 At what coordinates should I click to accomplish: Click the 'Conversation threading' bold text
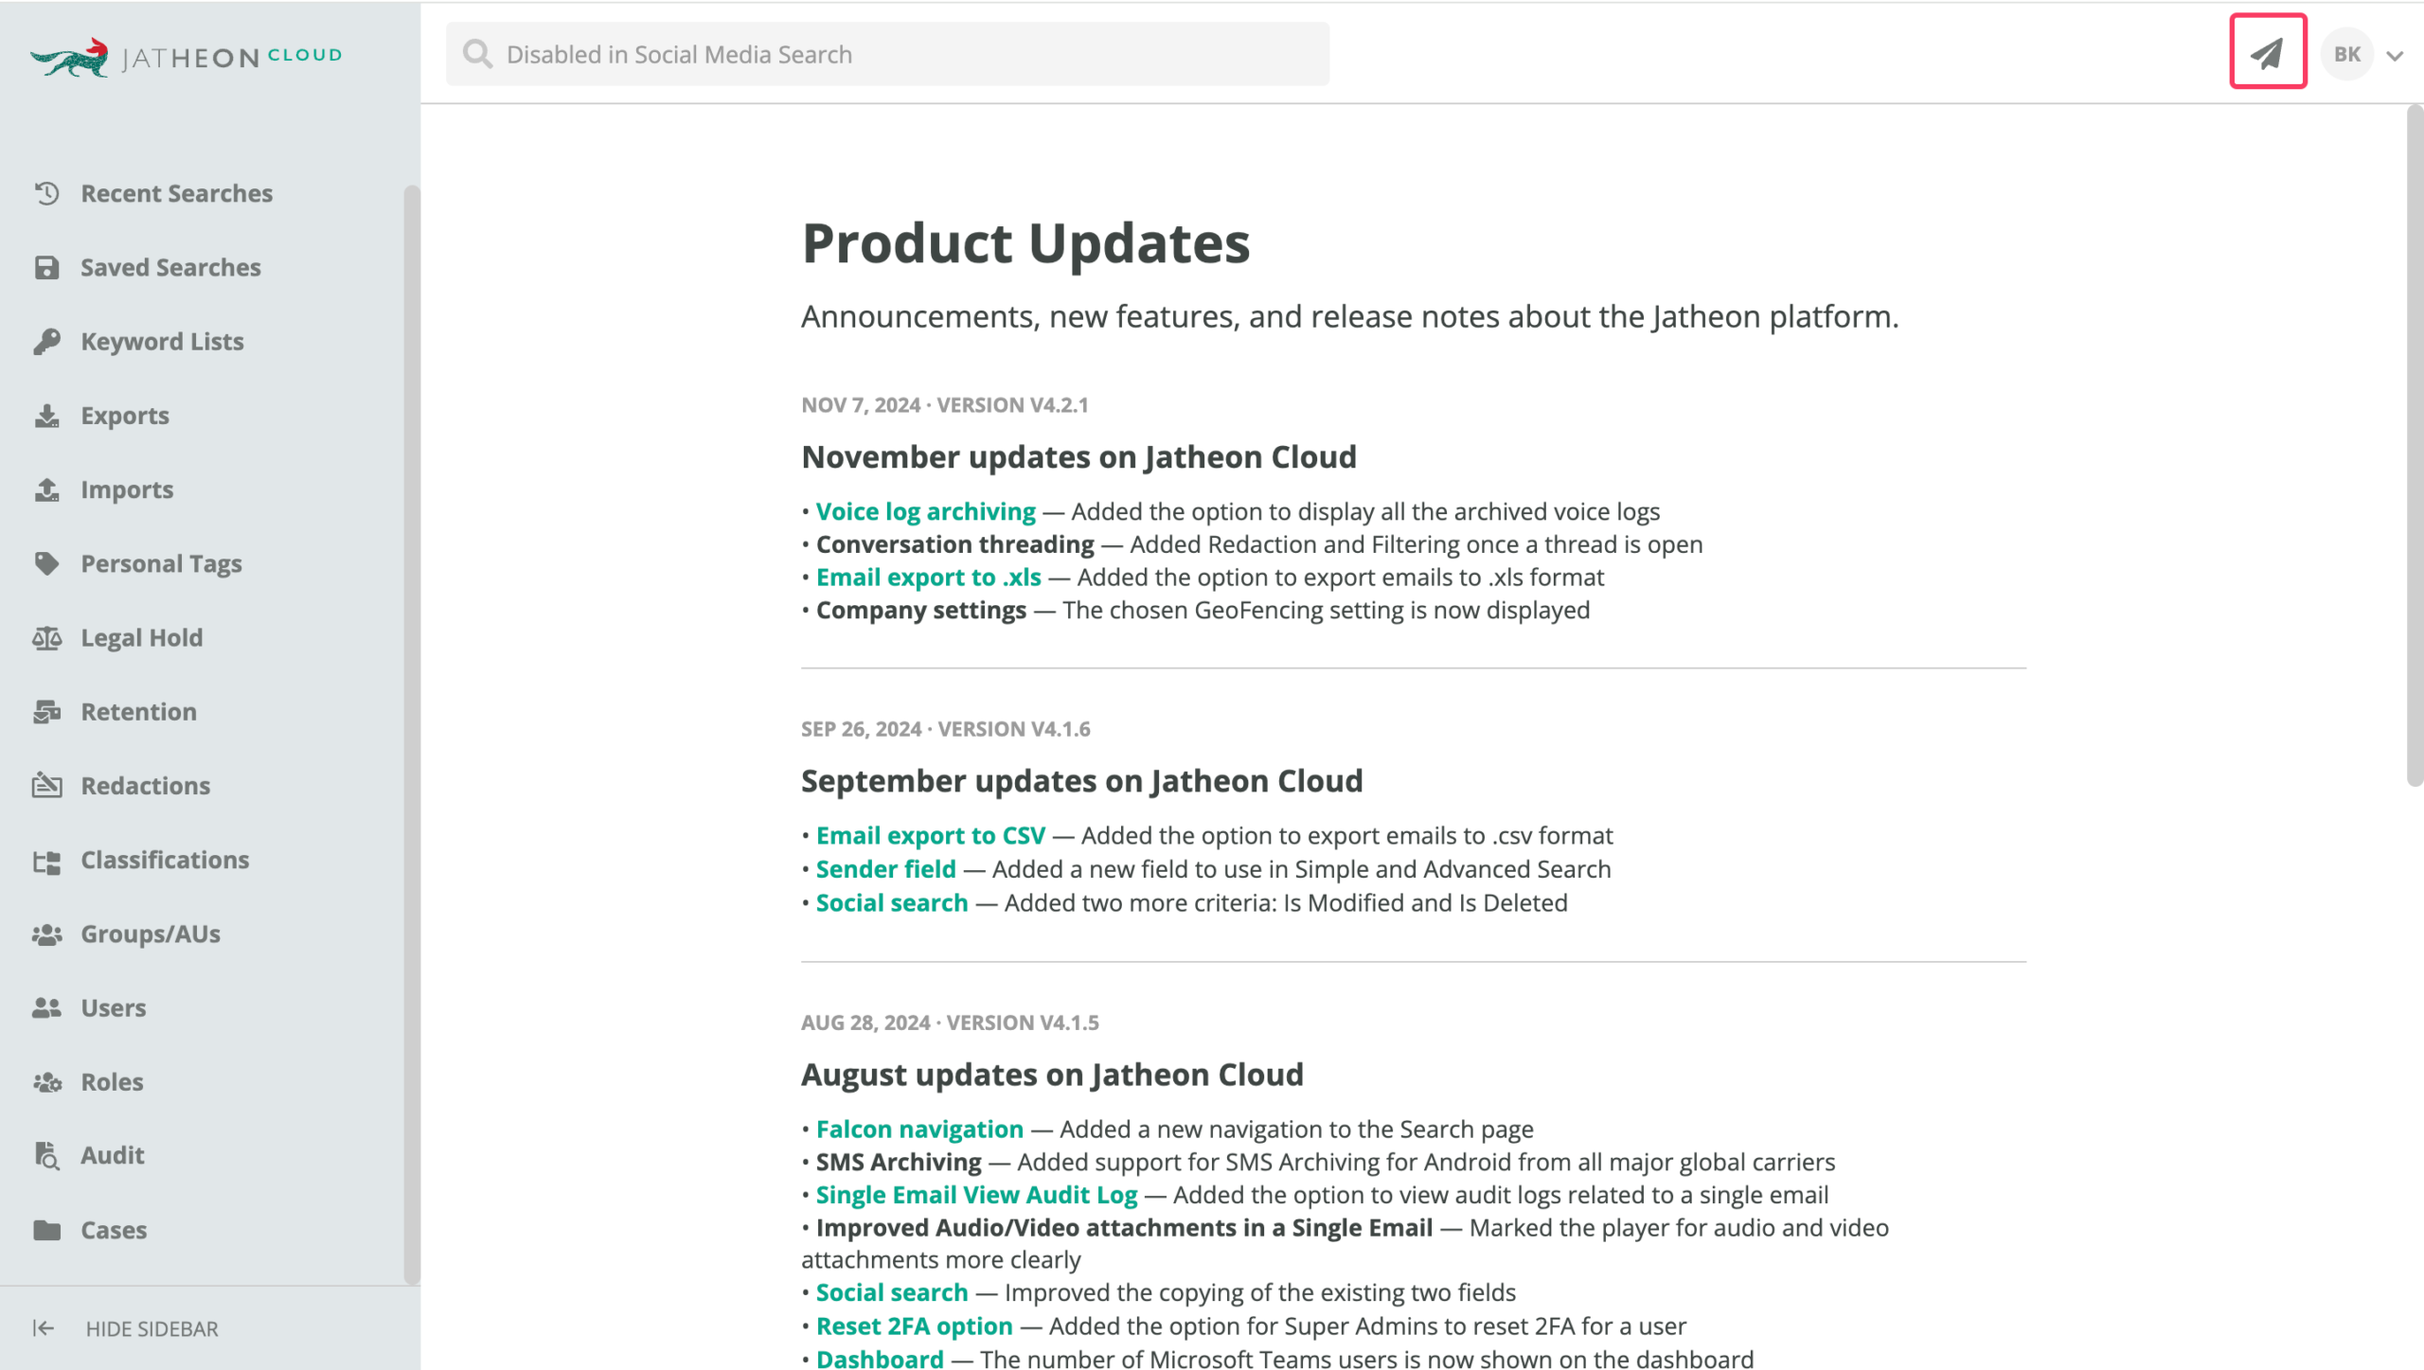(954, 544)
